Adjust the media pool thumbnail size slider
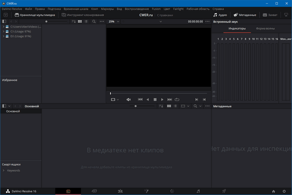 point(135,106)
